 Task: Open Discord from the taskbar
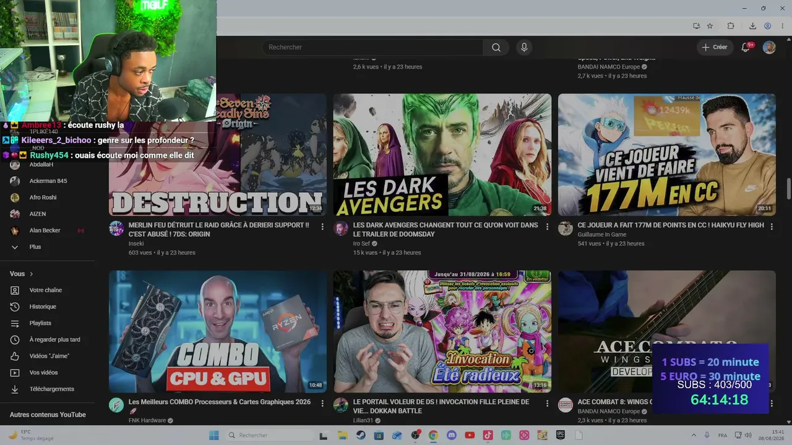tap(451, 435)
